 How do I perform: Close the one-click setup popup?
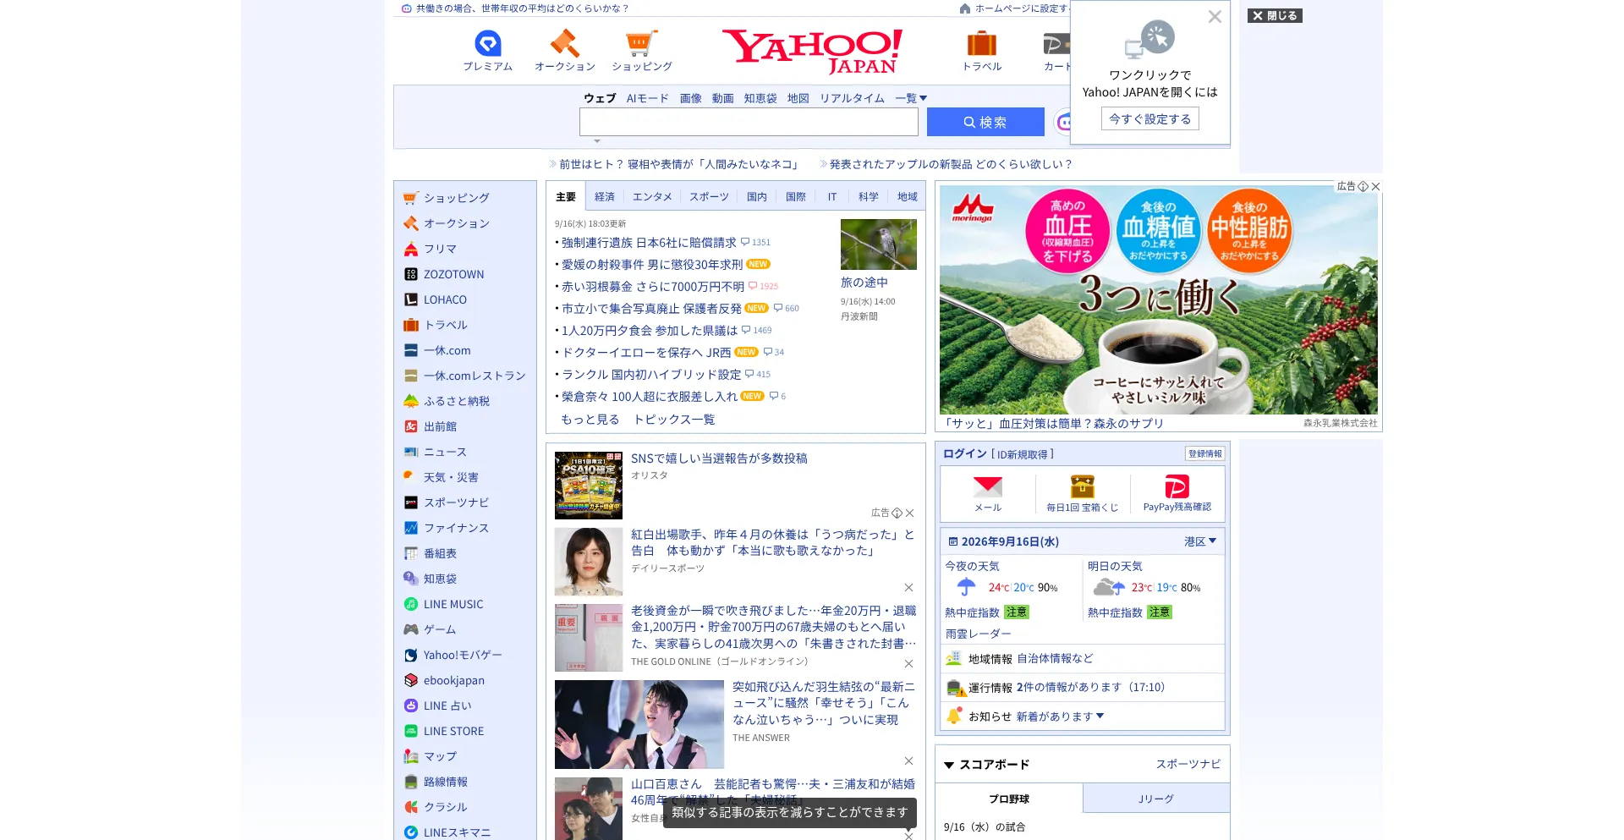pyautogui.click(x=1215, y=17)
